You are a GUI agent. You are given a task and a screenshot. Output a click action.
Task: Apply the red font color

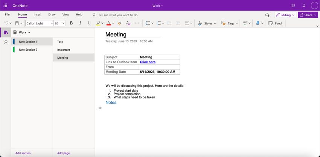108,23
